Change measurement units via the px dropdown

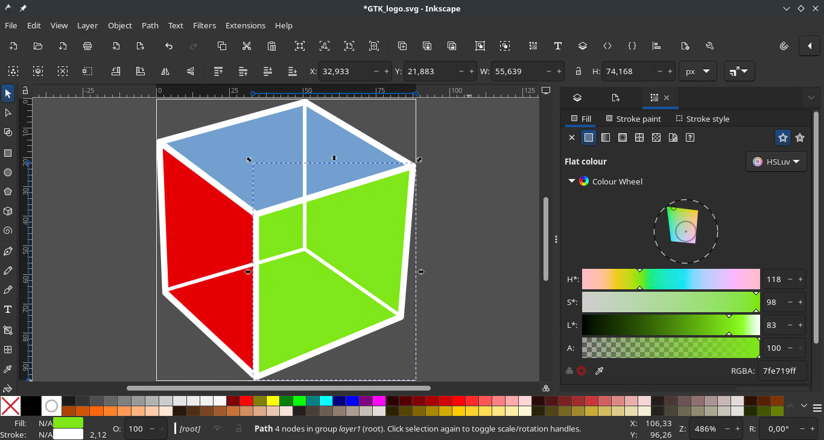point(697,71)
